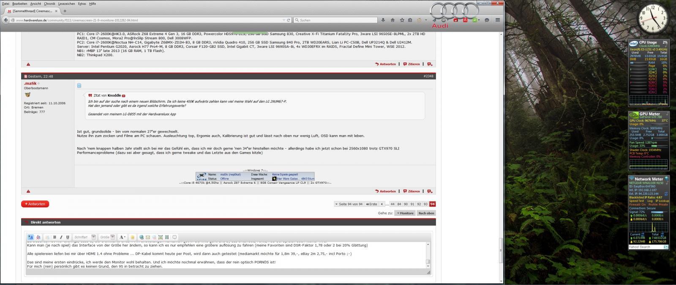Screen dimensions: 676x285
Task: Reload the page with the refresh icon
Action: click(289, 20)
